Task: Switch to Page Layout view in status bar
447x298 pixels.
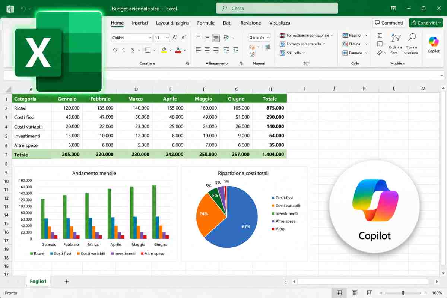Action: pyautogui.click(x=355, y=293)
